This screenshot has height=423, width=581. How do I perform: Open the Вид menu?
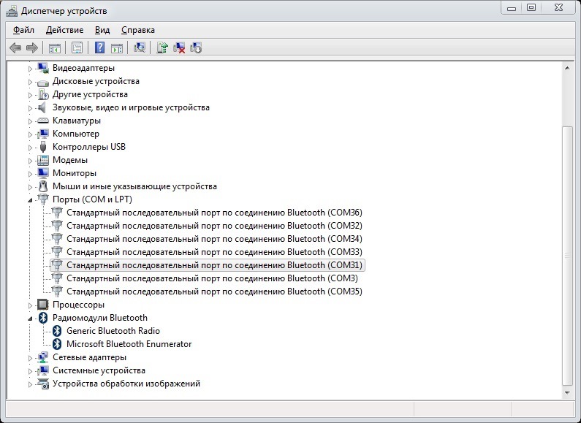(x=102, y=30)
